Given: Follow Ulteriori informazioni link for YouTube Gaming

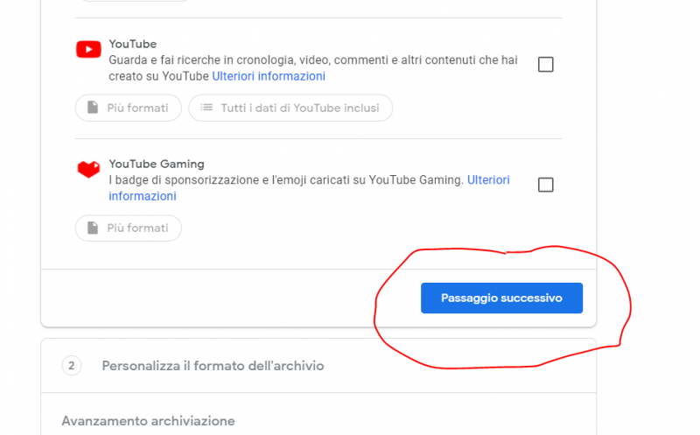Looking at the screenshot, I should click(488, 179).
